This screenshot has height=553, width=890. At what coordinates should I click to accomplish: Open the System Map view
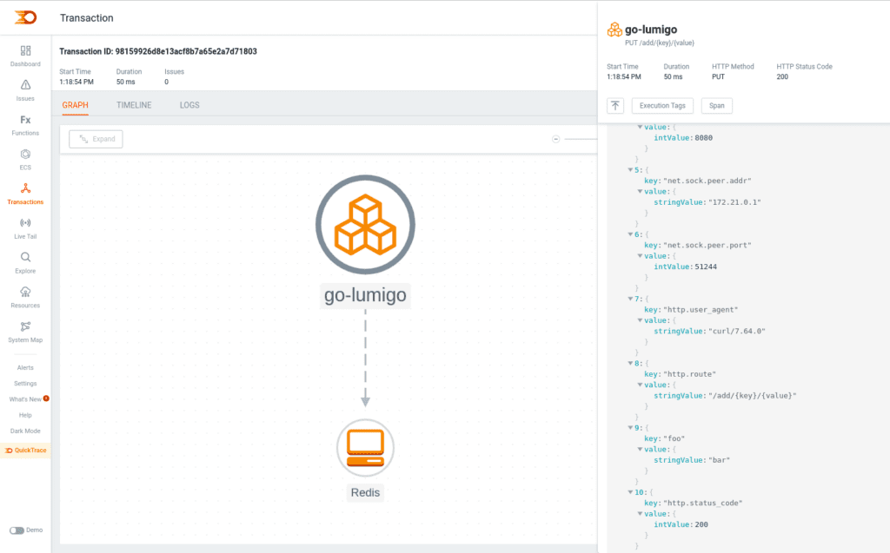[x=25, y=333]
